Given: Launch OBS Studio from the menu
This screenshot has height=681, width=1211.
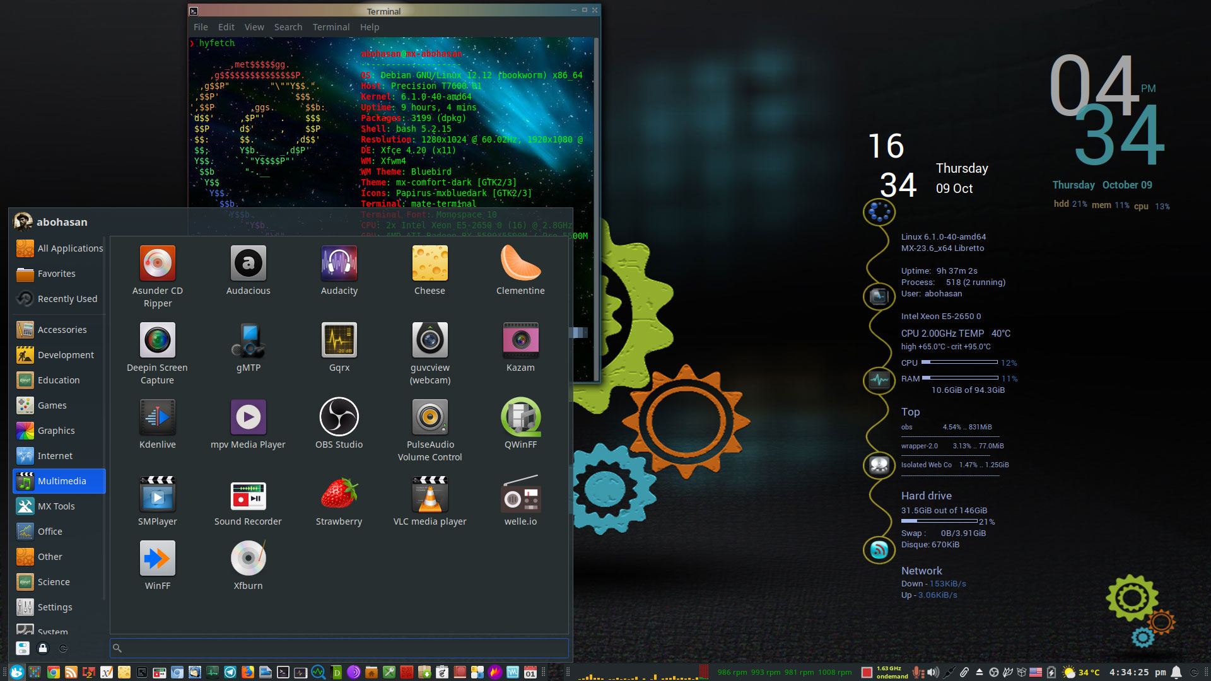Looking at the screenshot, I should [x=339, y=423].
